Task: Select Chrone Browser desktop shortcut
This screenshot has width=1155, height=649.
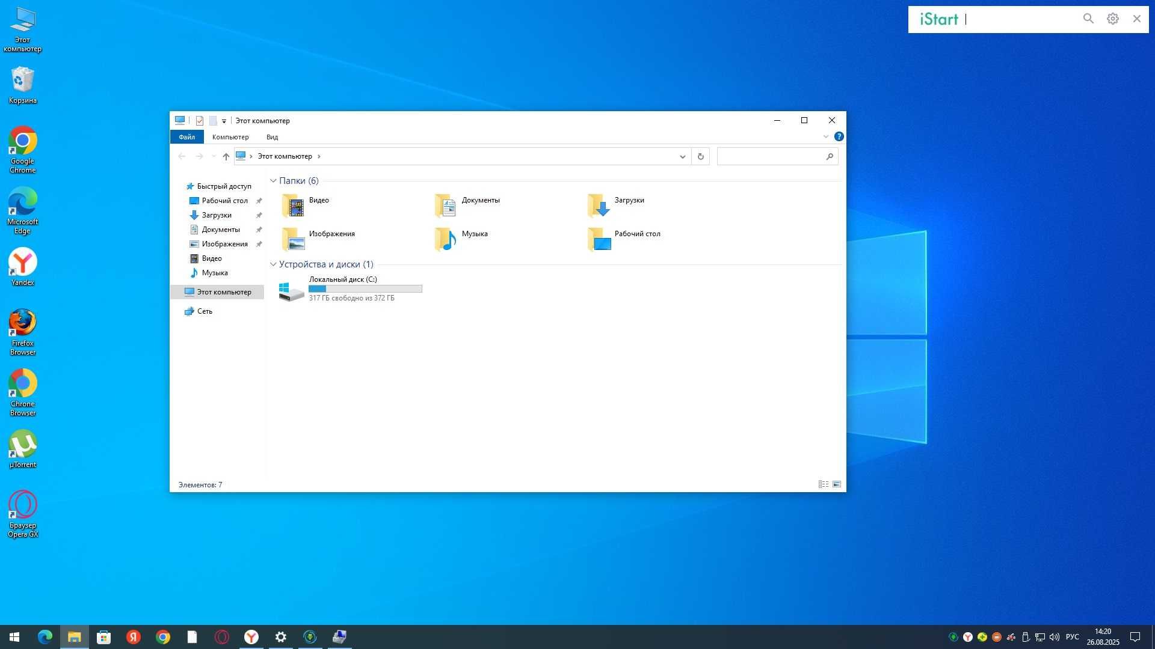Action: pyautogui.click(x=22, y=393)
